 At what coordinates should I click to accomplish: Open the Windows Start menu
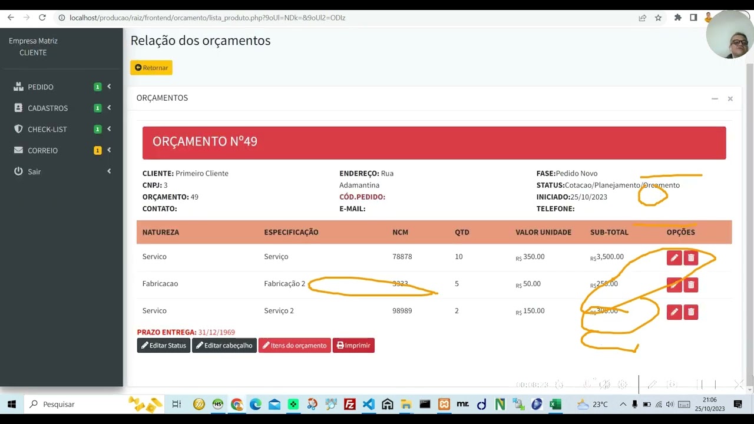(x=11, y=404)
